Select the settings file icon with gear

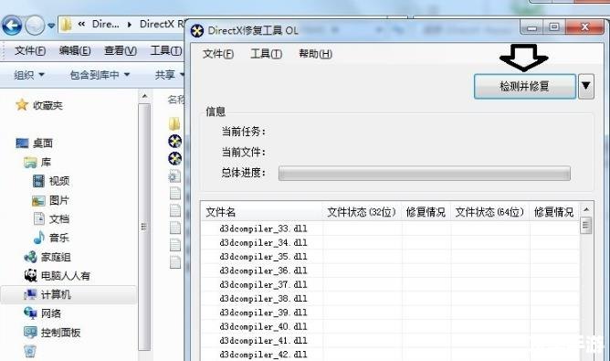pos(174,176)
